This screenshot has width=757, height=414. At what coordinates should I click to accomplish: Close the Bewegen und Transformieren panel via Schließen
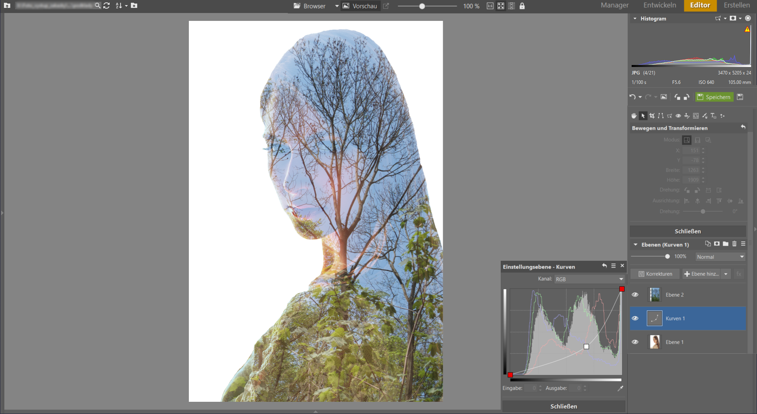688,231
